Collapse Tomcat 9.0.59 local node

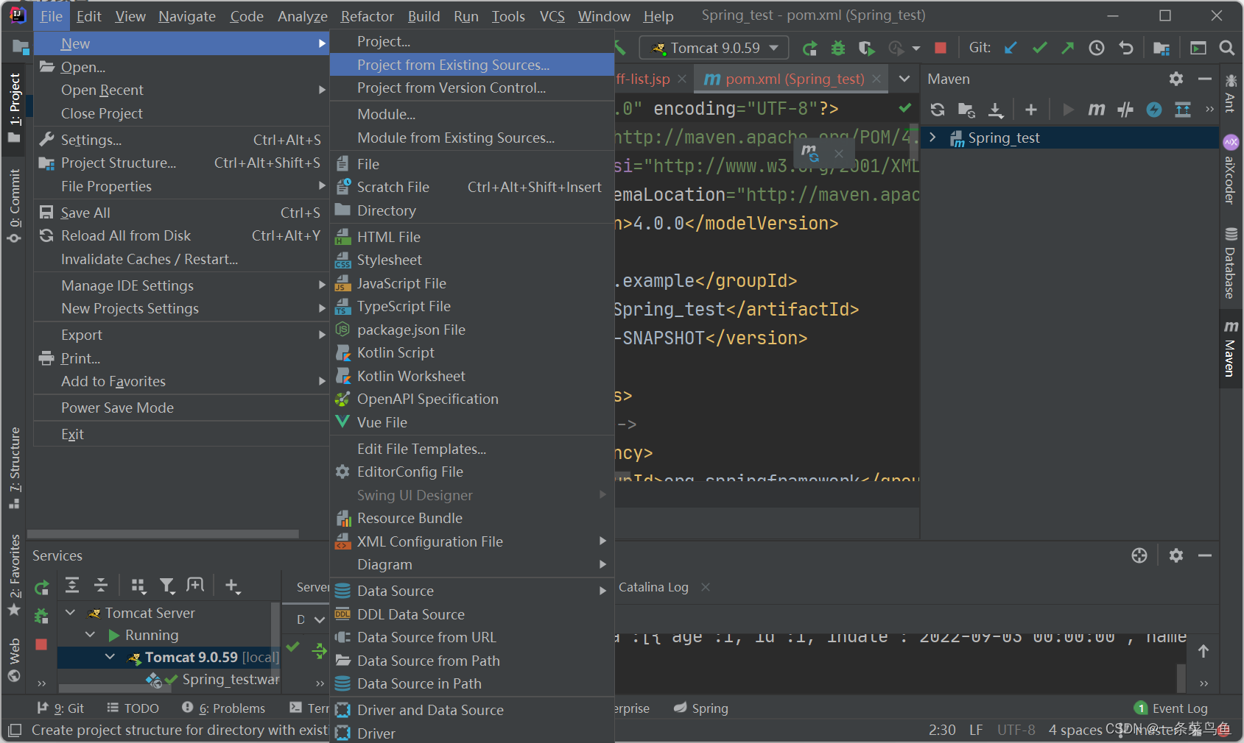(x=110, y=657)
